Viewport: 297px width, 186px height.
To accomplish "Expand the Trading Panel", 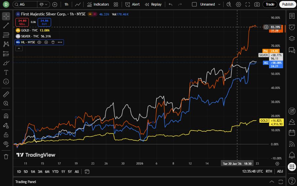I will [272, 182].
